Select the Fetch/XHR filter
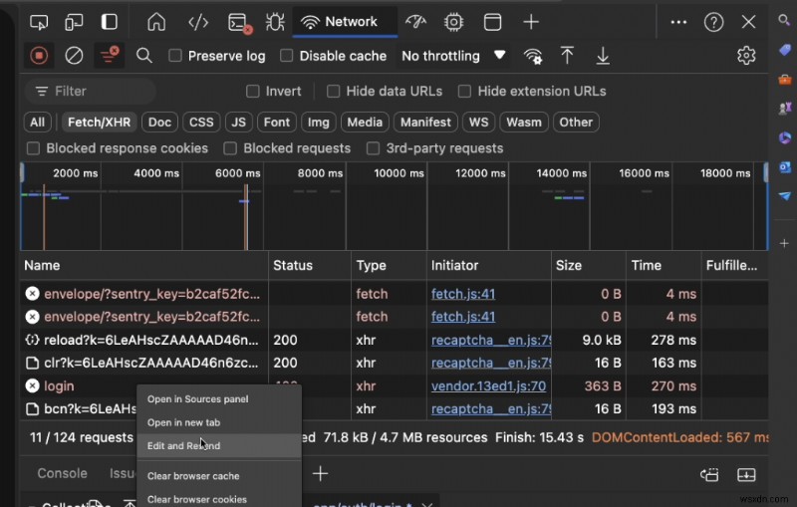The height and width of the screenshot is (507, 797). click(x=99, y=123)
